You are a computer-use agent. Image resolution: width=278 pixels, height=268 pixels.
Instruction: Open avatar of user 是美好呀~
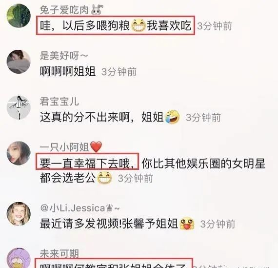tap(19, 62)
